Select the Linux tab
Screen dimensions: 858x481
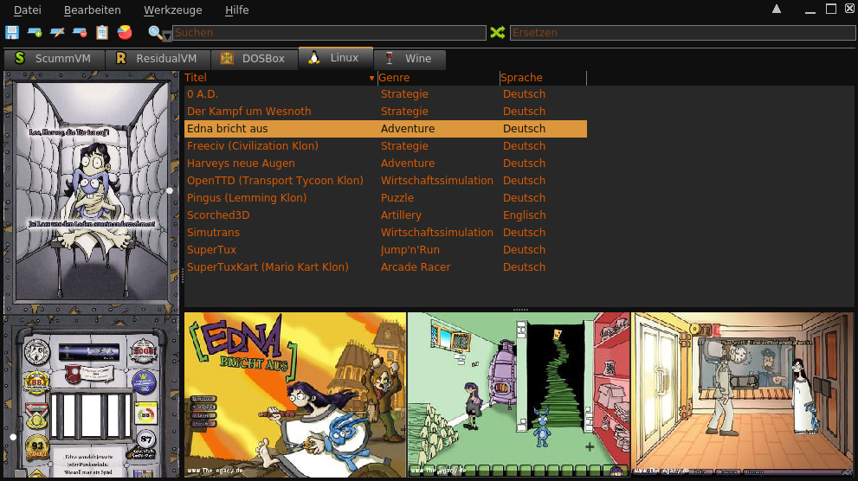[x=335, y=58]
